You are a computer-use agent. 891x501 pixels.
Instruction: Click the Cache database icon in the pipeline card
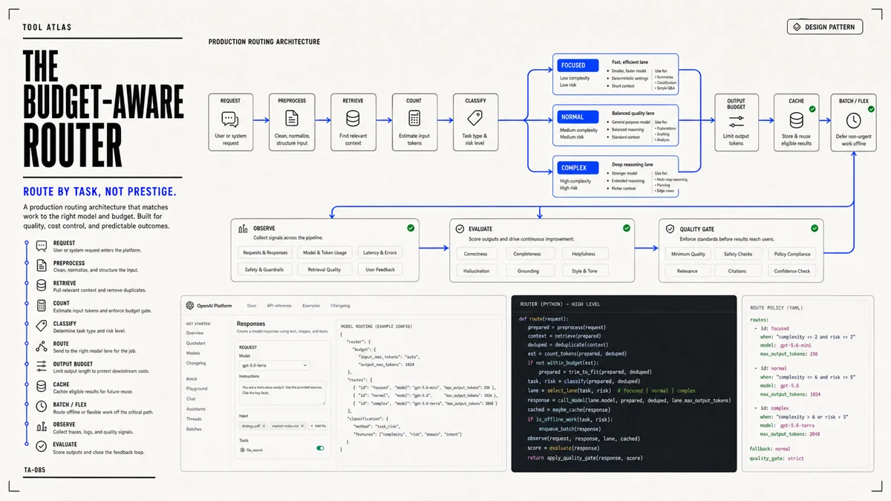[x=796, y=120]
